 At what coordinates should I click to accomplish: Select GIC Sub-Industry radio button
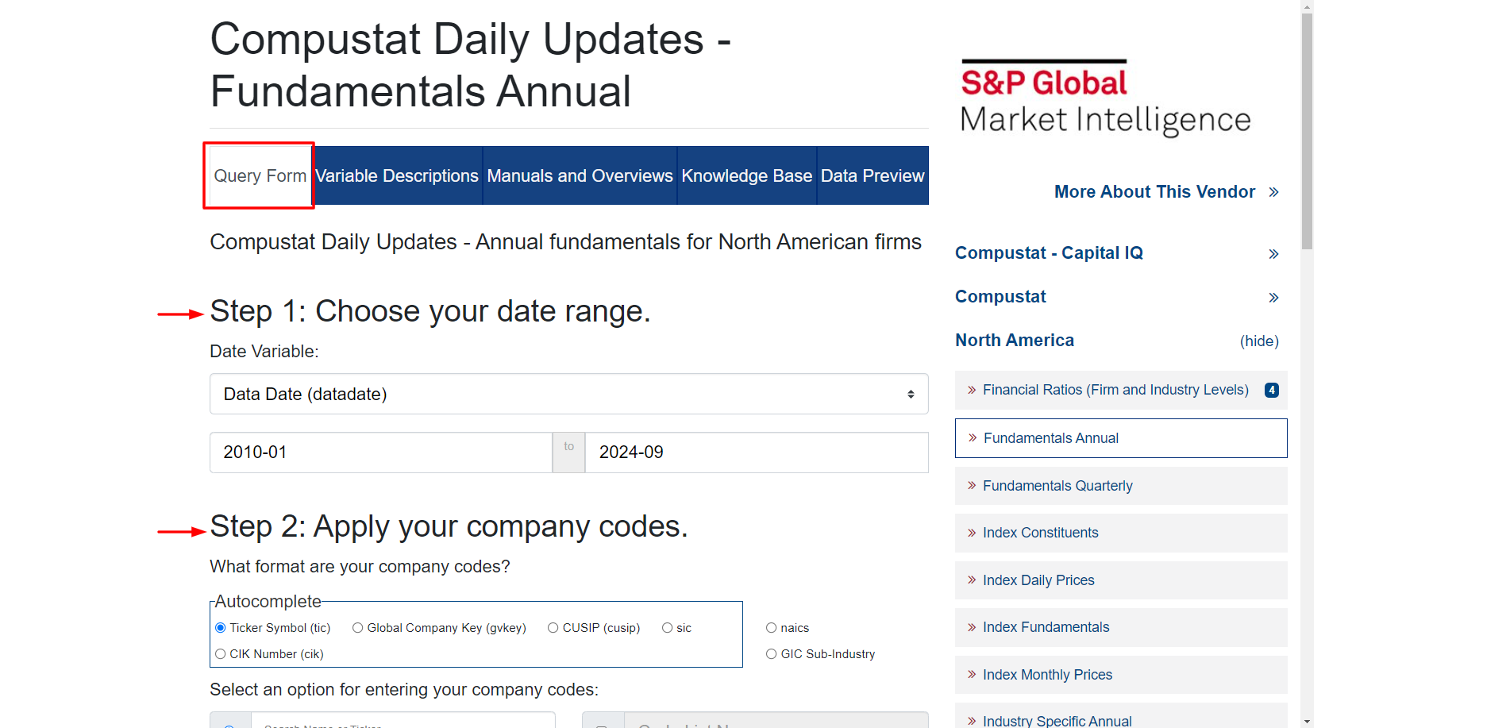771,654
